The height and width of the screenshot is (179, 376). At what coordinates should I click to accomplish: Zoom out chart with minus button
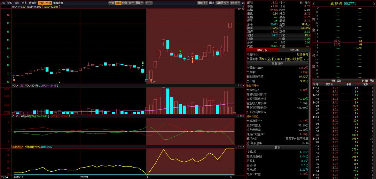click(151, 3)
